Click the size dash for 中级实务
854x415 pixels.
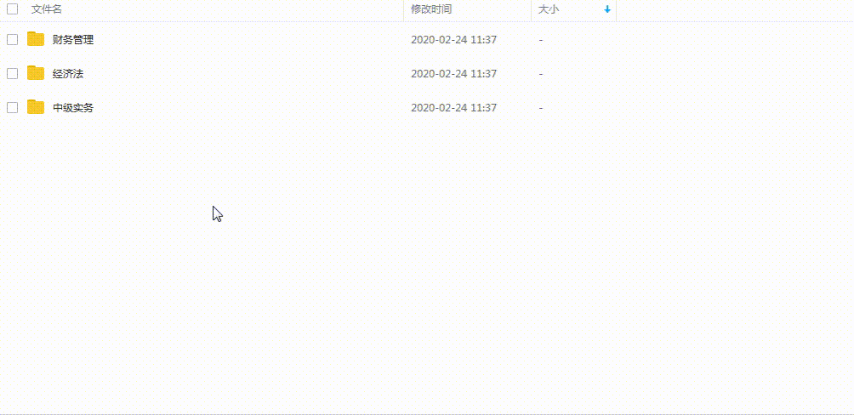tap(541, 108)
